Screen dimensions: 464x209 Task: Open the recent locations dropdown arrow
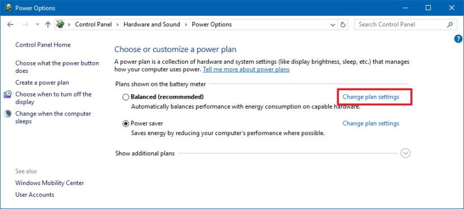[x=37, y=25]
